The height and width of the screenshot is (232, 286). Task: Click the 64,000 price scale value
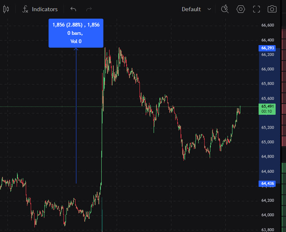[268, 215]
